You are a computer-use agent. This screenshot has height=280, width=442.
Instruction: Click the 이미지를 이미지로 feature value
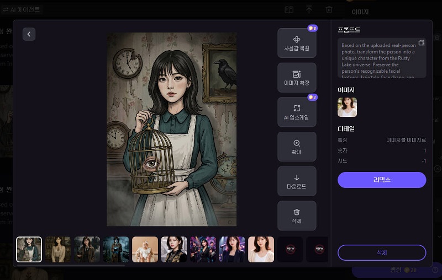point(406,140)
